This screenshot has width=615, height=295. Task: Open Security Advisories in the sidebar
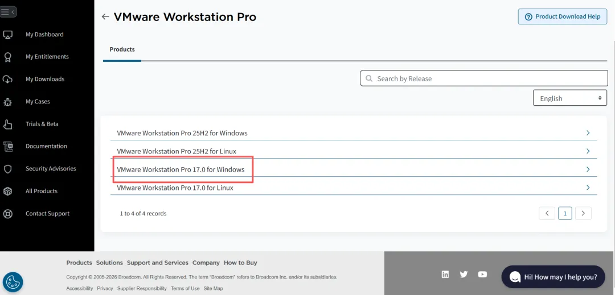coord(51,169)
